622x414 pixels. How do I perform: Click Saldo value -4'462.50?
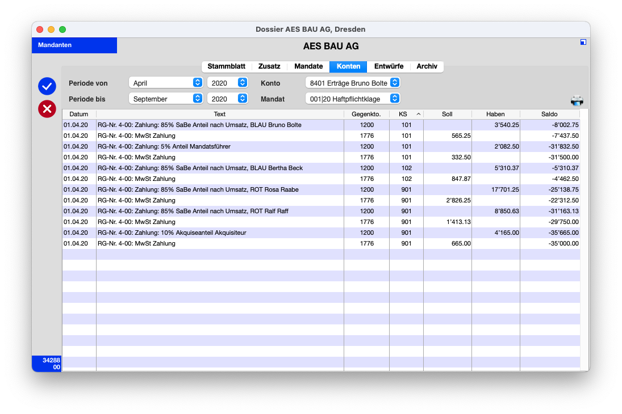pos(565,179)
